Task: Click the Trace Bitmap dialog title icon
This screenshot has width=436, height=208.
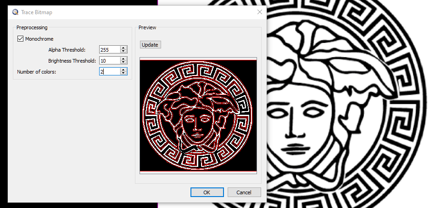Action: coord(16,12)
